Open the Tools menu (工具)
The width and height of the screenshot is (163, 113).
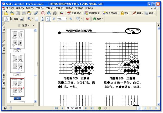coord(59,8)
